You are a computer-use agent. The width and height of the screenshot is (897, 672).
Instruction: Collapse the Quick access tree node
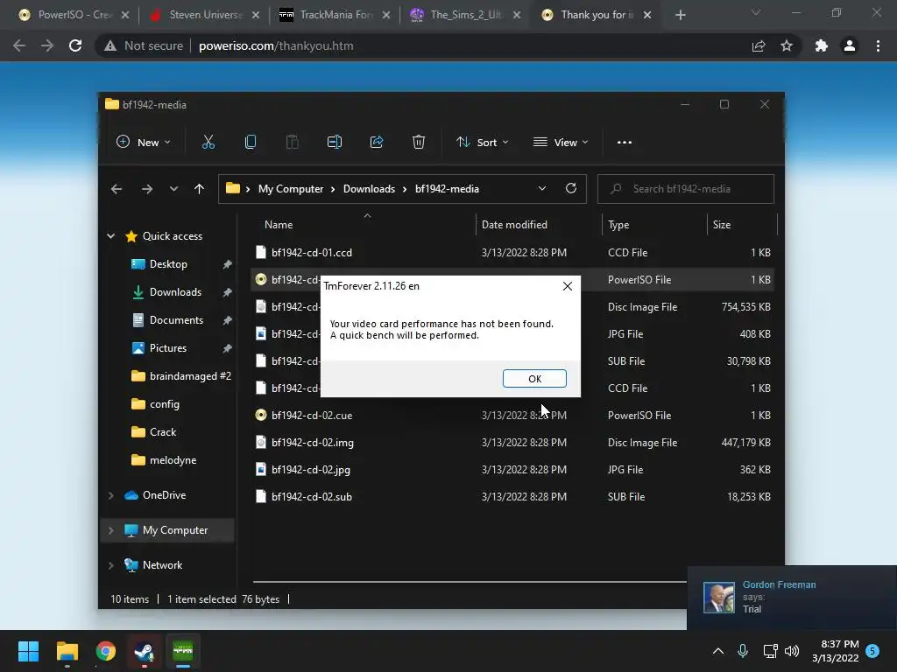click(110, 236)
